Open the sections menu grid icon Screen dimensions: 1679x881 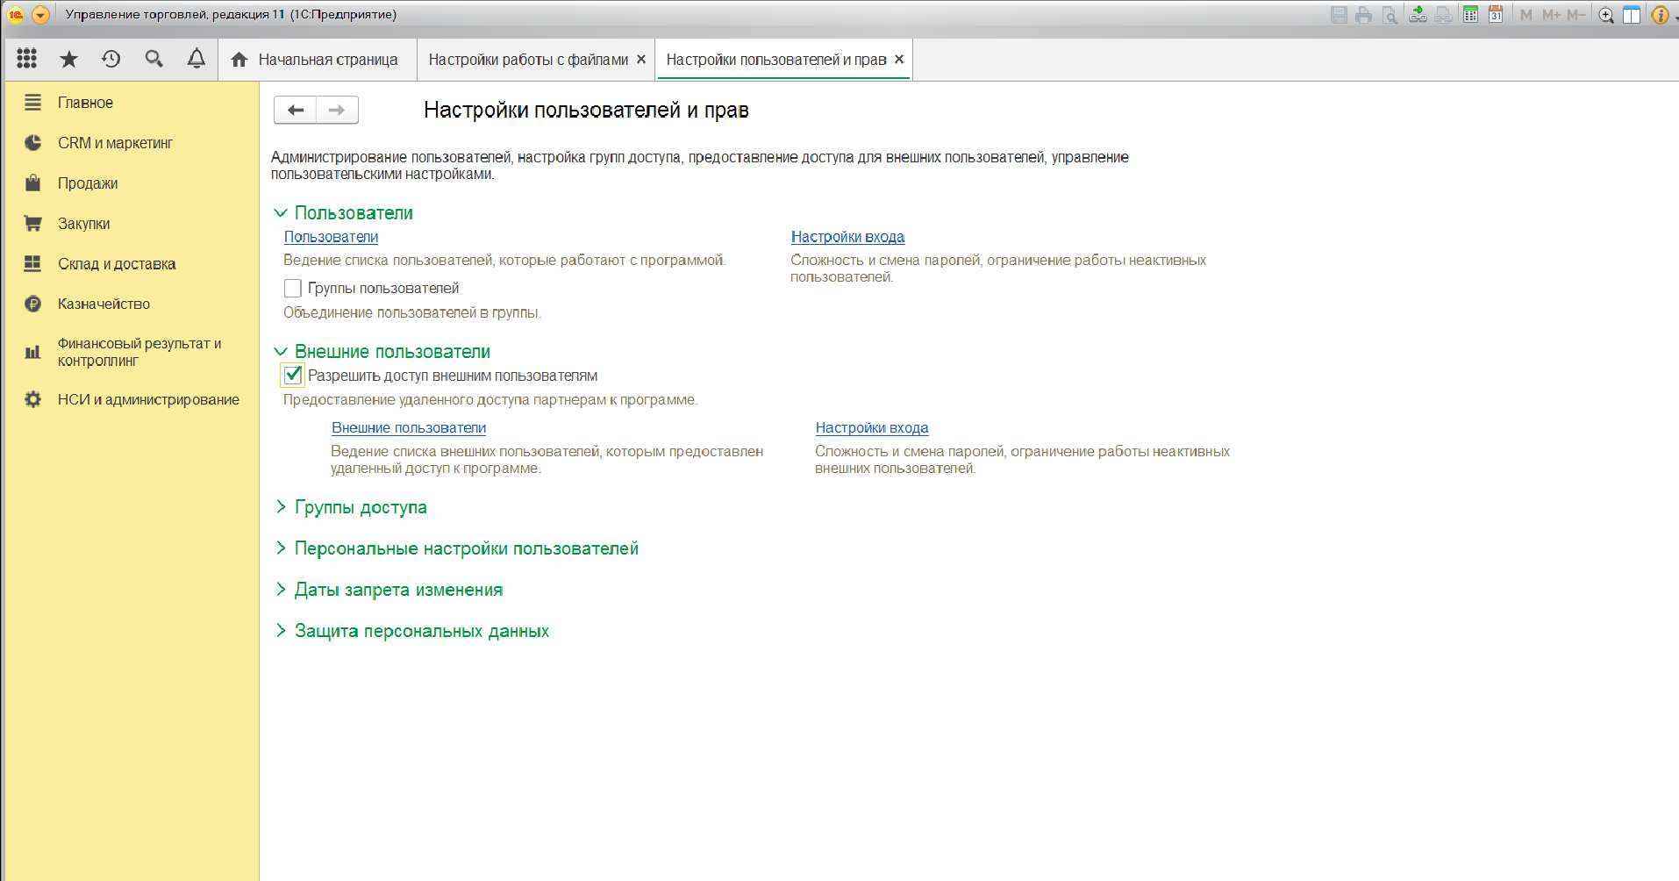(x=26, y=59)
